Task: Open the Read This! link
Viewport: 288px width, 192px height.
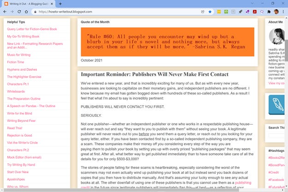Action: click(15, 128)
